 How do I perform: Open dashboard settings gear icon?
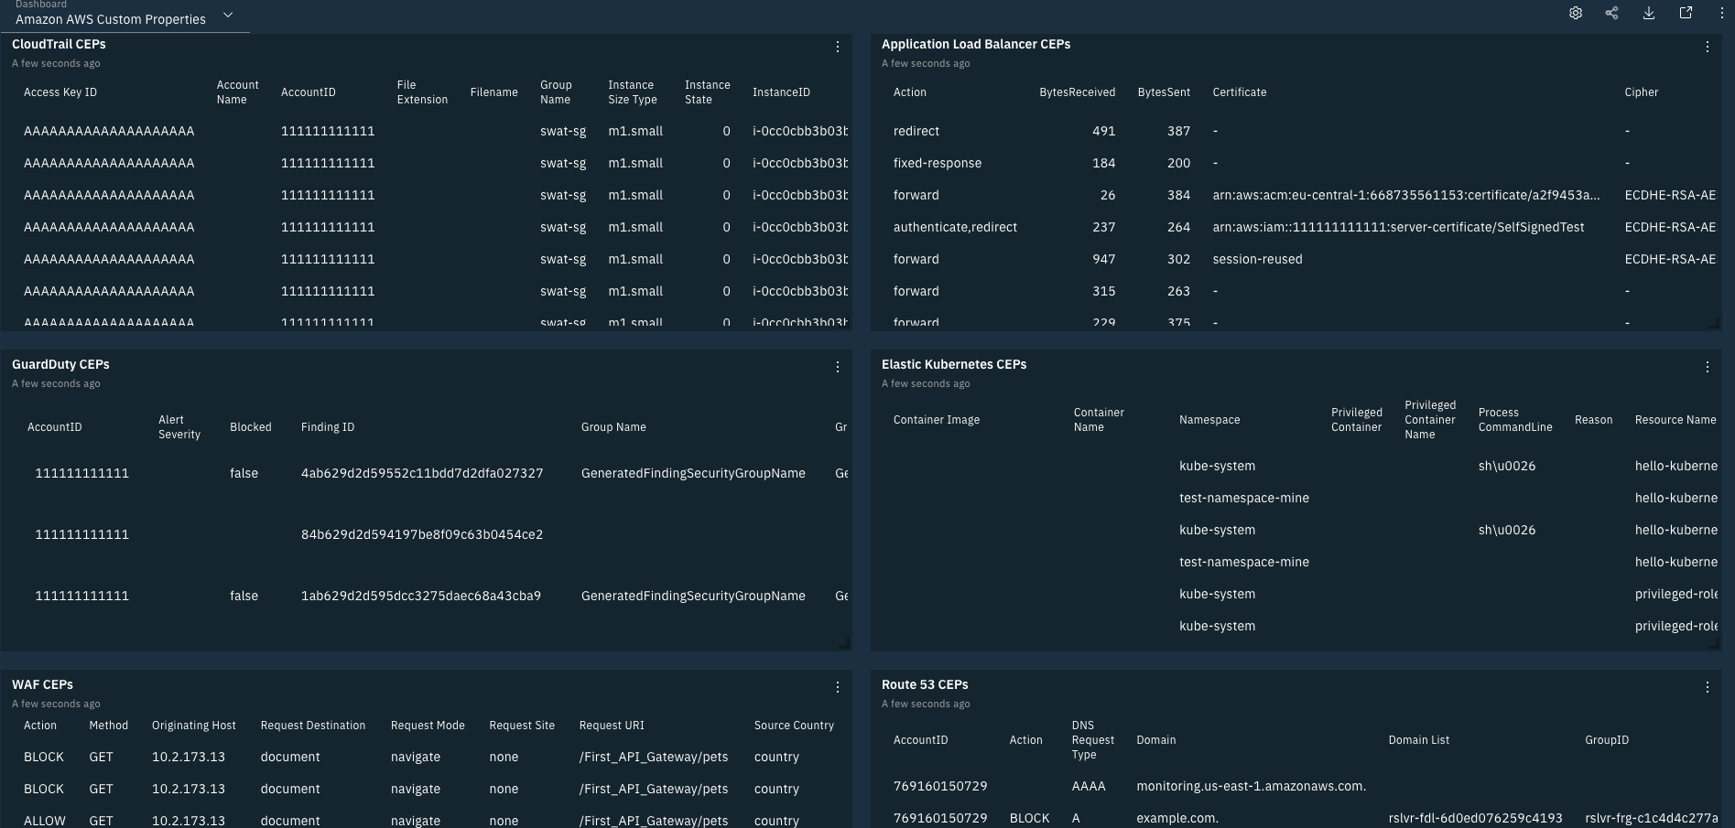(1575, 13)
